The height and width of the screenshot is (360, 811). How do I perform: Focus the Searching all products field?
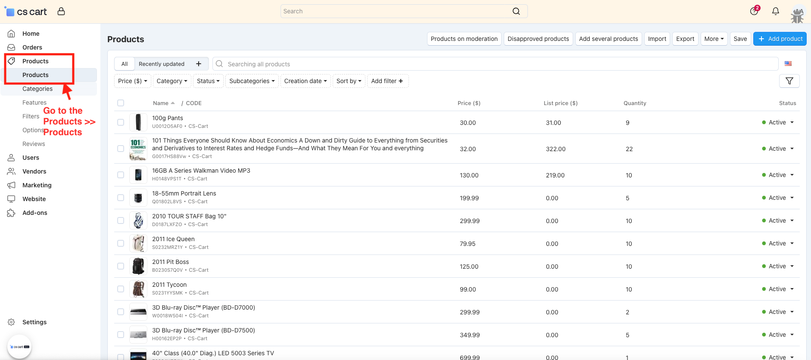click(496, 64)
